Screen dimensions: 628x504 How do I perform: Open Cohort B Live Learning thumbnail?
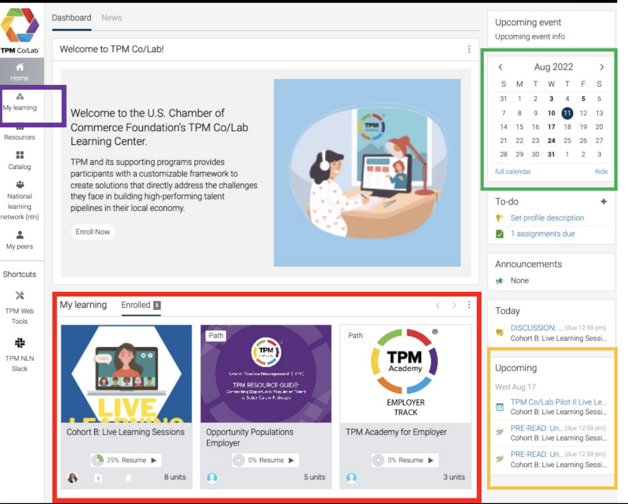[x=126, y=374]
